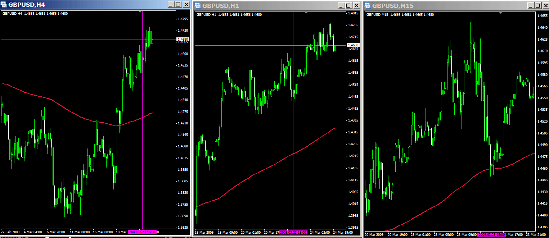Select the magenta 2009.03.23 16:00 date label
The width and height of the screenshot is (549, 238).
coord(142,232)
